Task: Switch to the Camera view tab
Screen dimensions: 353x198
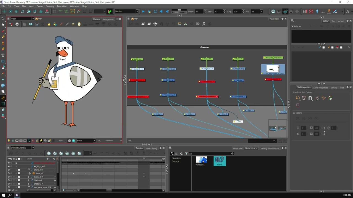Action: 97,19
